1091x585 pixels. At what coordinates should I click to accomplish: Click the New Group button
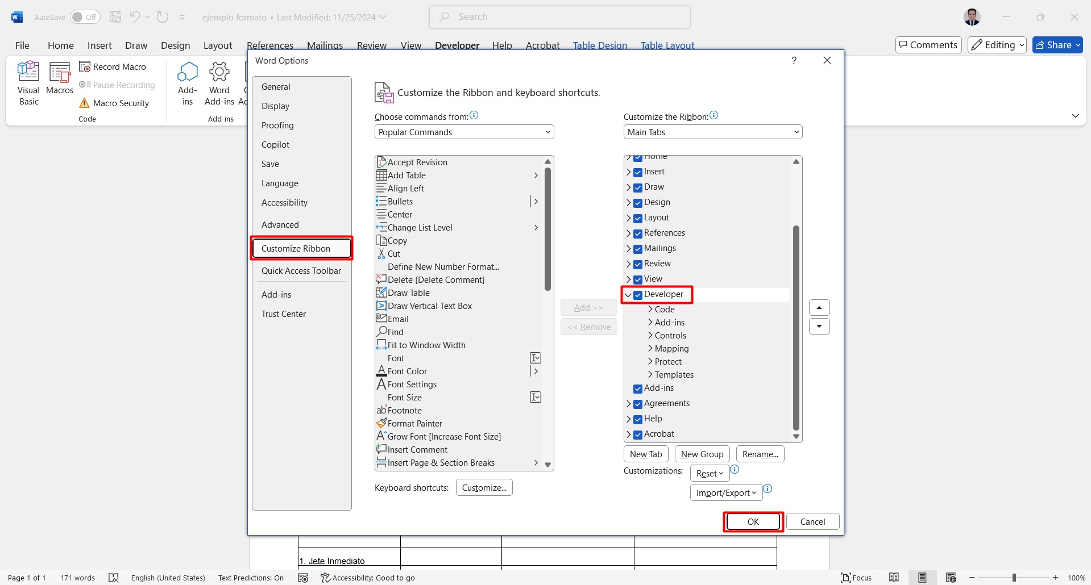(702, 454)
